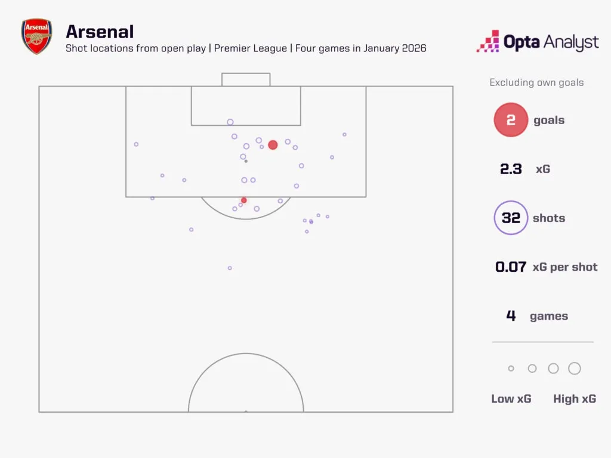This screenshot has height=458, width=611.
Task: Select the leftmost shot marker inside the box
Action: point(136,144)
